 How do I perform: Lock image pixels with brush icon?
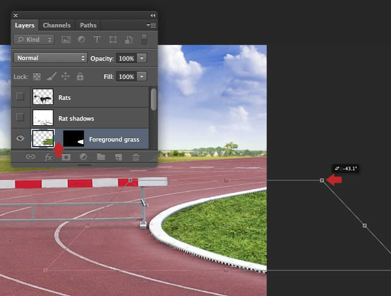pyautogui.click(x=51, y=76)
